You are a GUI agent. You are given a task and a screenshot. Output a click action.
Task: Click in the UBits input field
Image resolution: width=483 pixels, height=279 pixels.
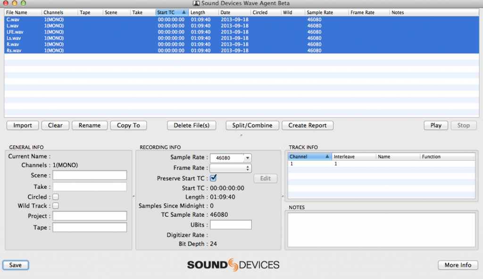click(x=231, y=225)
